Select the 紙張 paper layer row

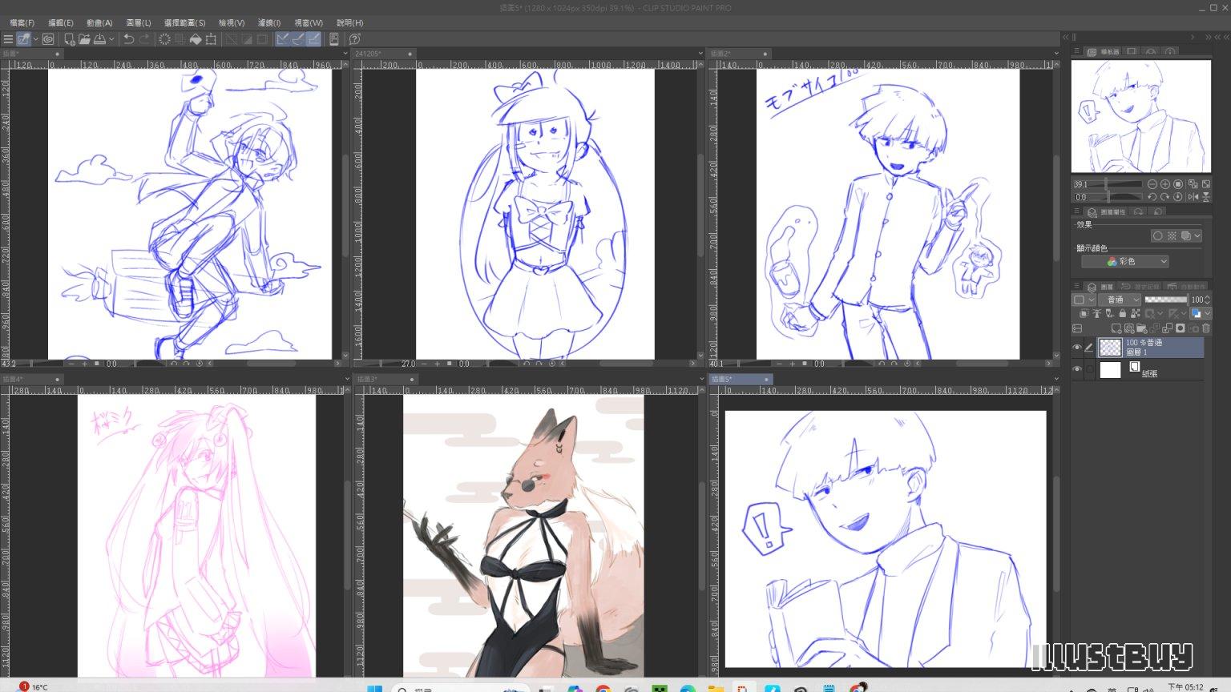[1149, 369]
